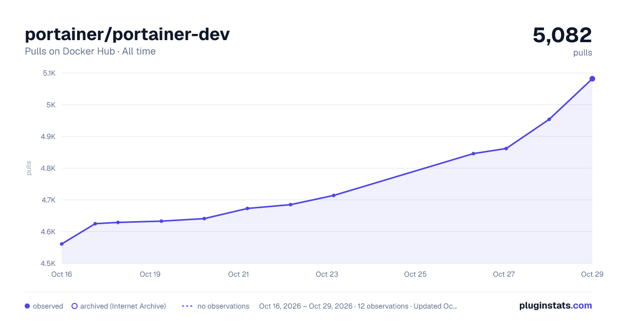Click the 5,082 pulls total
Image resolution: width=617 pixels, height=324 pixels.
point(562,35)
